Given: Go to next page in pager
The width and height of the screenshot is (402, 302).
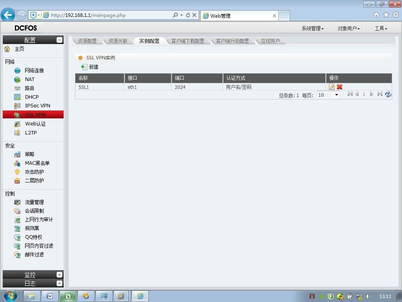Looking at the screenshot, I should tap(371, 94).
